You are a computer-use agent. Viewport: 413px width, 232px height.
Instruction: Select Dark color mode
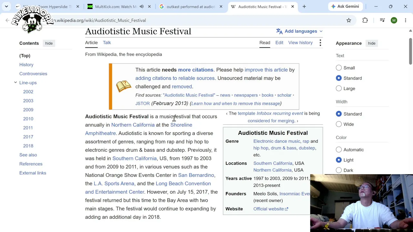click(339, 170)
